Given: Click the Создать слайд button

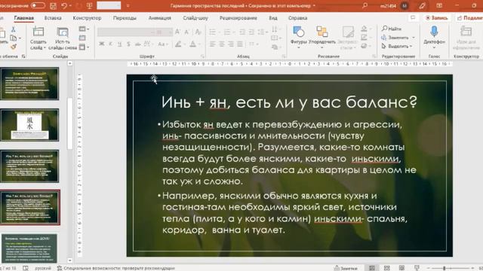Looking at the screenshot, I should pyautogui.click(x=38, y=38).
